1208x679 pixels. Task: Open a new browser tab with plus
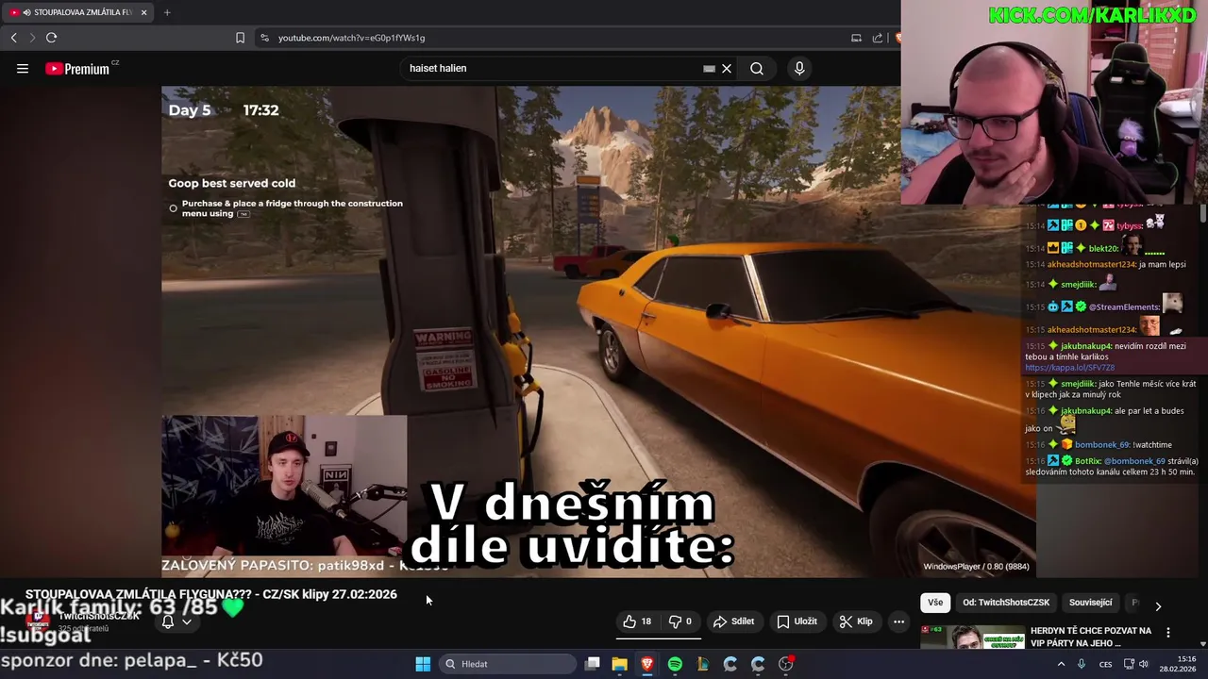pyautogui.click(x=167, y=12)
